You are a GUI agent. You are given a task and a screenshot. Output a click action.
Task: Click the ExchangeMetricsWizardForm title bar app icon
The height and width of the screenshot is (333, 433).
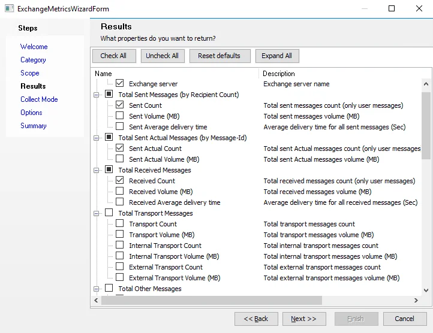[x=9, y=8]
